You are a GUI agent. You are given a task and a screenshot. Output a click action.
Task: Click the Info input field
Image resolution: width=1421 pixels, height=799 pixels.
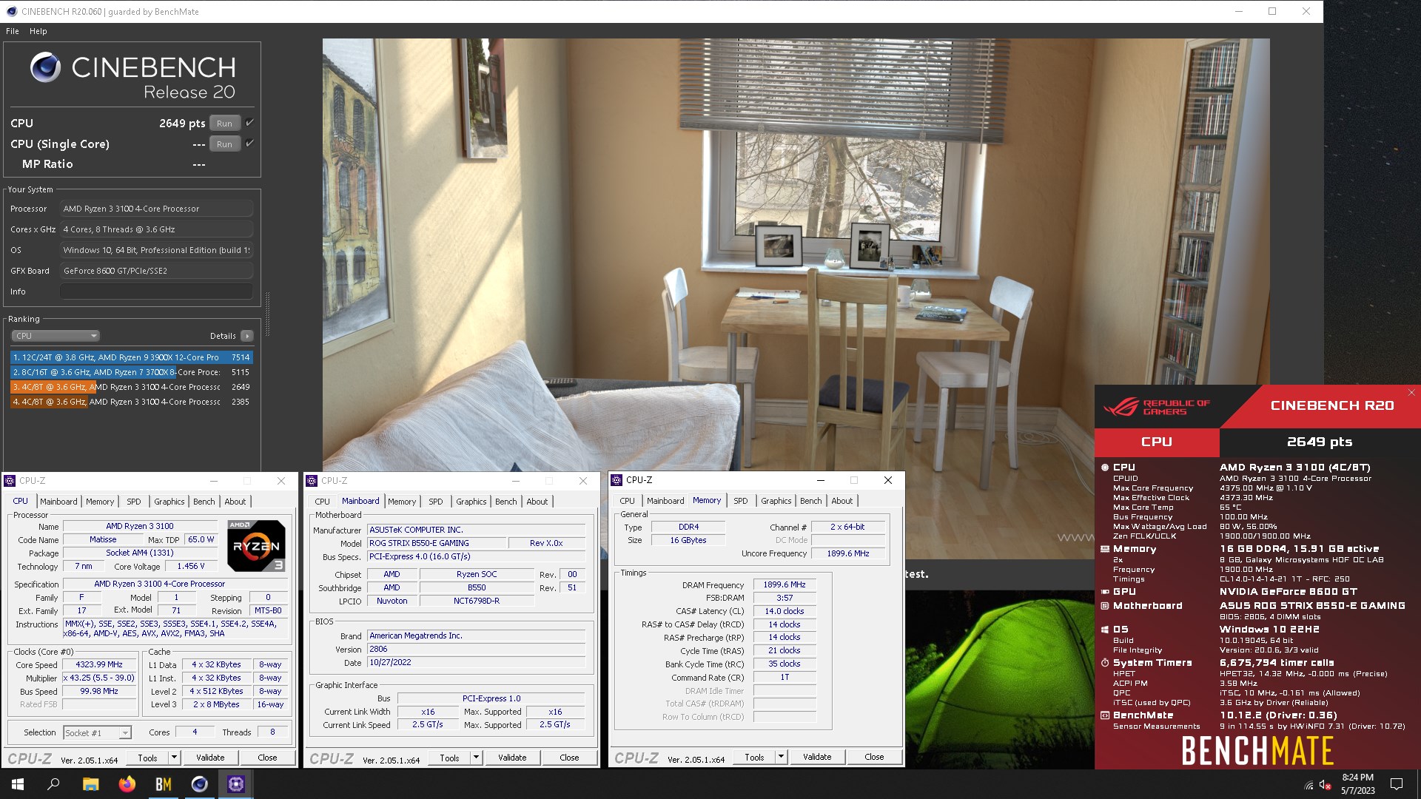pos(156,291)
